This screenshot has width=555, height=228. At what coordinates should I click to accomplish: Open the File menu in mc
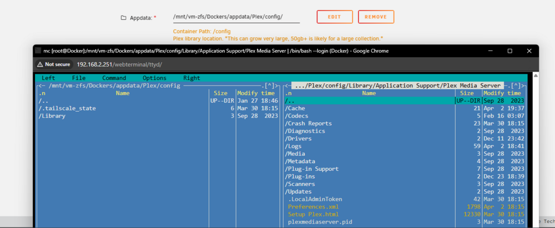point(79,78)
